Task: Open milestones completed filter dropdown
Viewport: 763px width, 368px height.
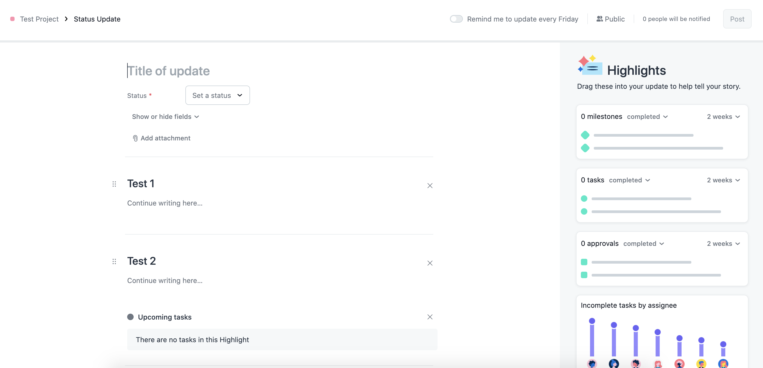Action: click(x=647, y=116)
